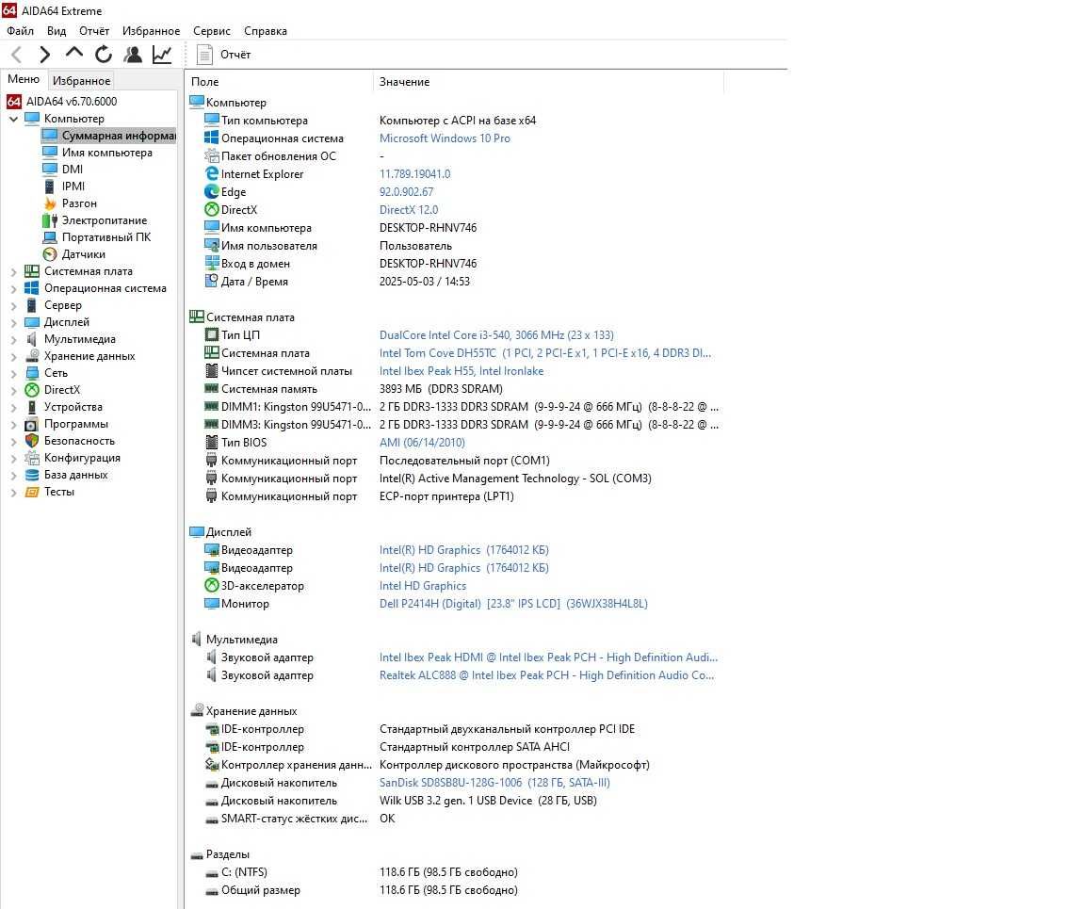Open the AMI (06/14/2010) BIOS link
Viewport: 1085px width, 909px height.
pyautogui.click(x=422, y=443)
